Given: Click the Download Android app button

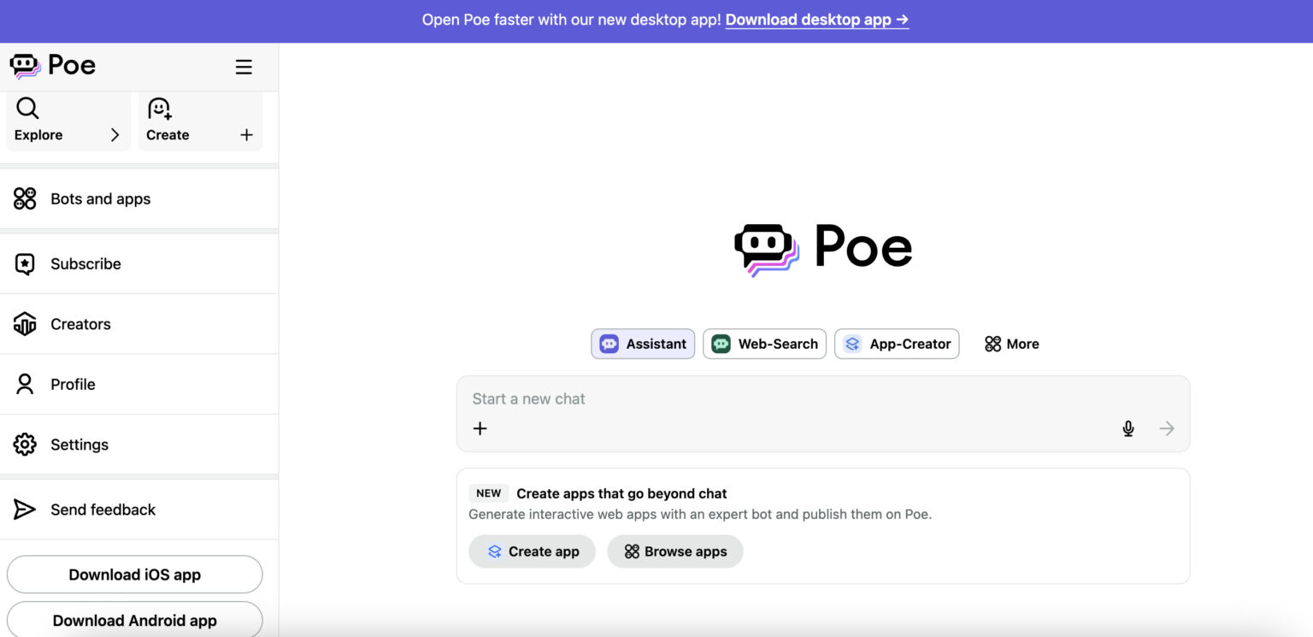Looking at the screenshot, I should tap(135, 620).
